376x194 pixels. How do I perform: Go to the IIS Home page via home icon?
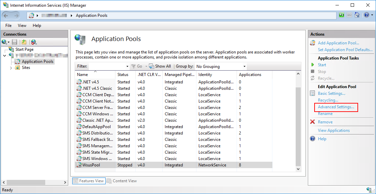point(357,15)
